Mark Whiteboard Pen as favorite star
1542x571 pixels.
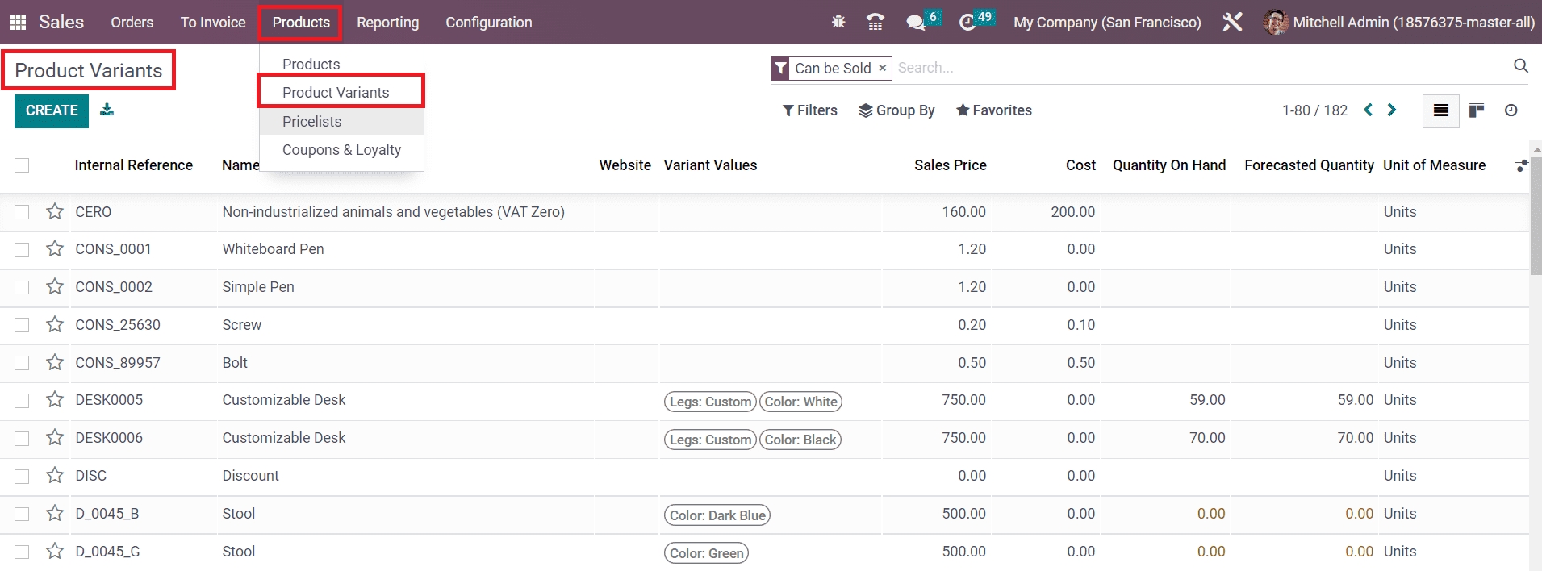(x=55, y=249)
